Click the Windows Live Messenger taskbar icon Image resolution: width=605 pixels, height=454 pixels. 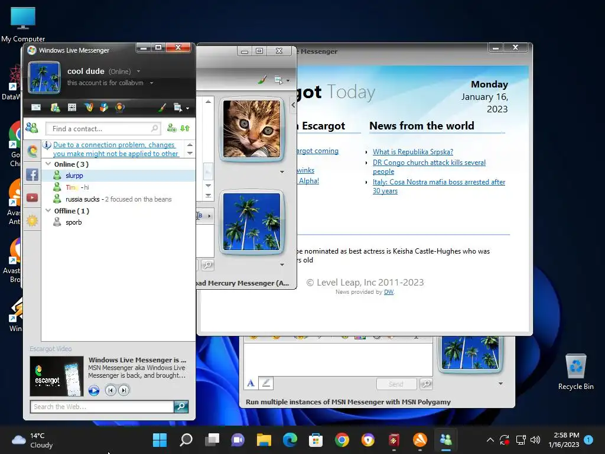445,440
